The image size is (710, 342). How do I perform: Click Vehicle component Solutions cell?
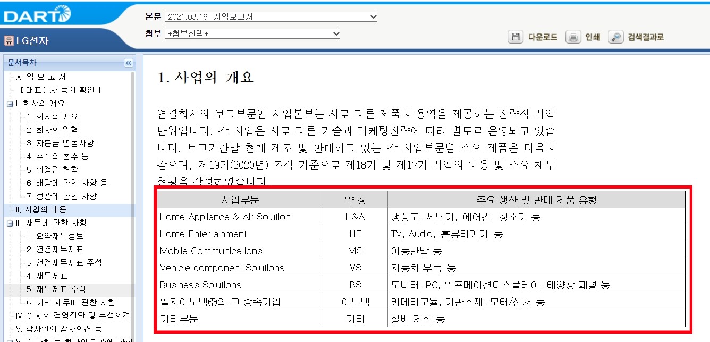click(x=240, y=268)
